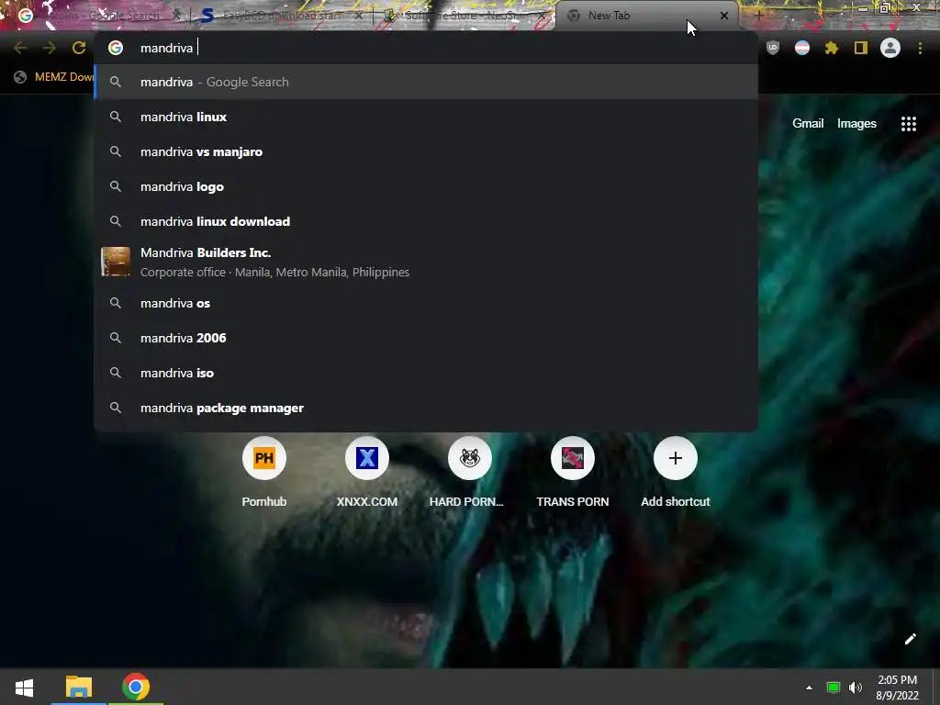Image resolution: width=940 pixels, height=705 pixels.
Task: Click the Google logo in the address bar
Action: point(116,48)
